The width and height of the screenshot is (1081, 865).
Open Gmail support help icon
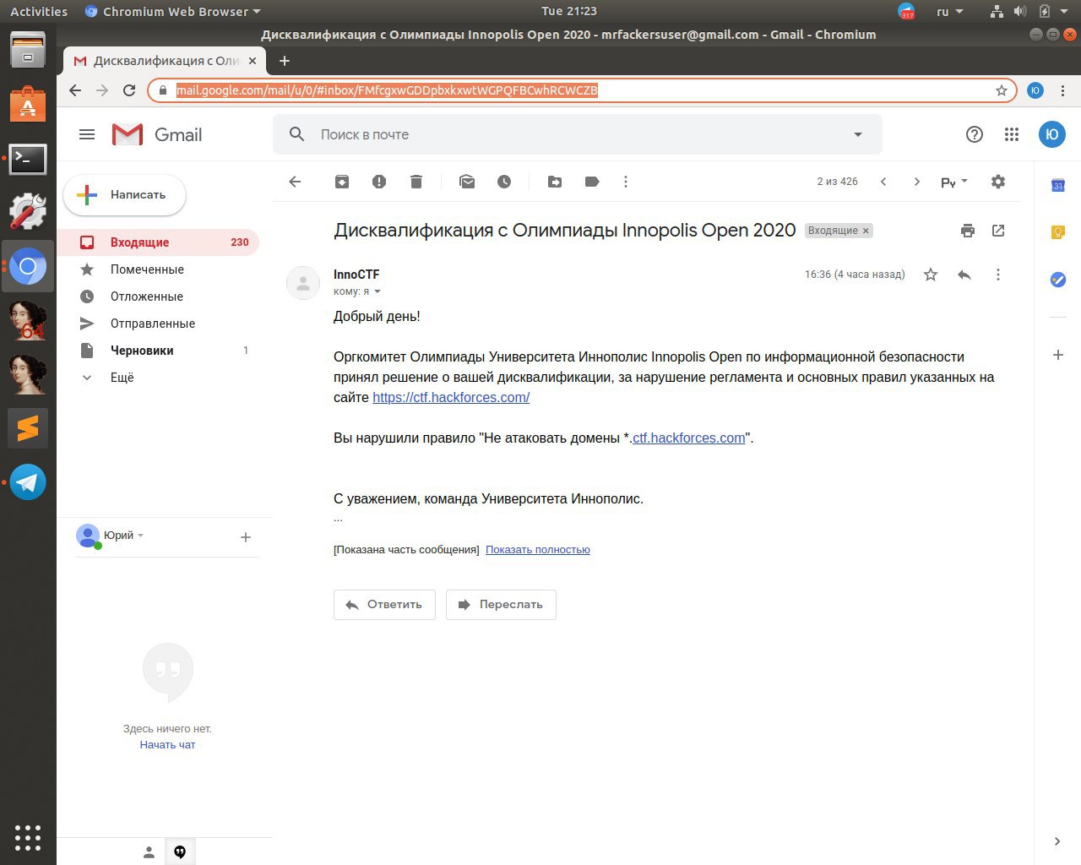tap(975, 134)
